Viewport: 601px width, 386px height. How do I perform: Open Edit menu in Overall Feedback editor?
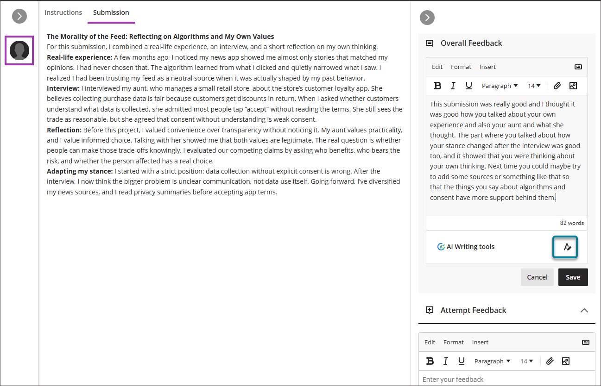click(x=437, y=67)
